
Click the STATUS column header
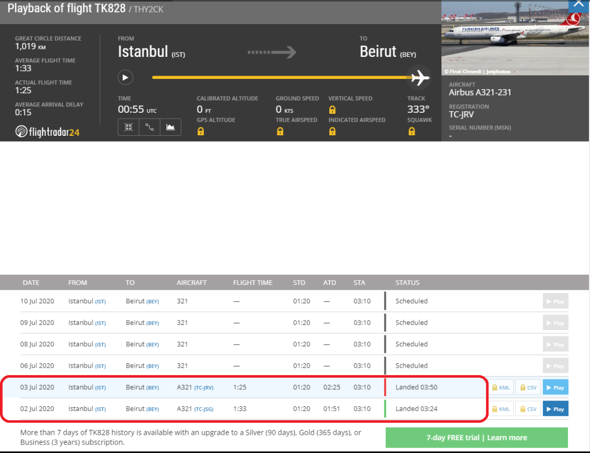click(408, 282)
